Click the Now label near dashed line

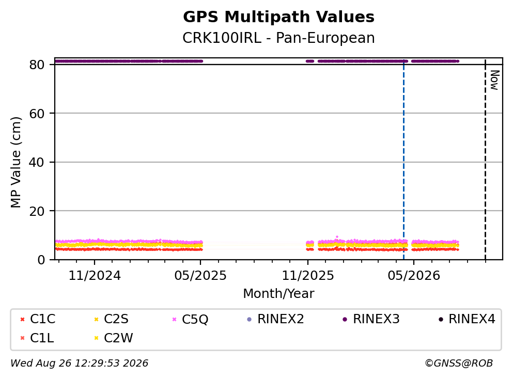coord(495,80)
